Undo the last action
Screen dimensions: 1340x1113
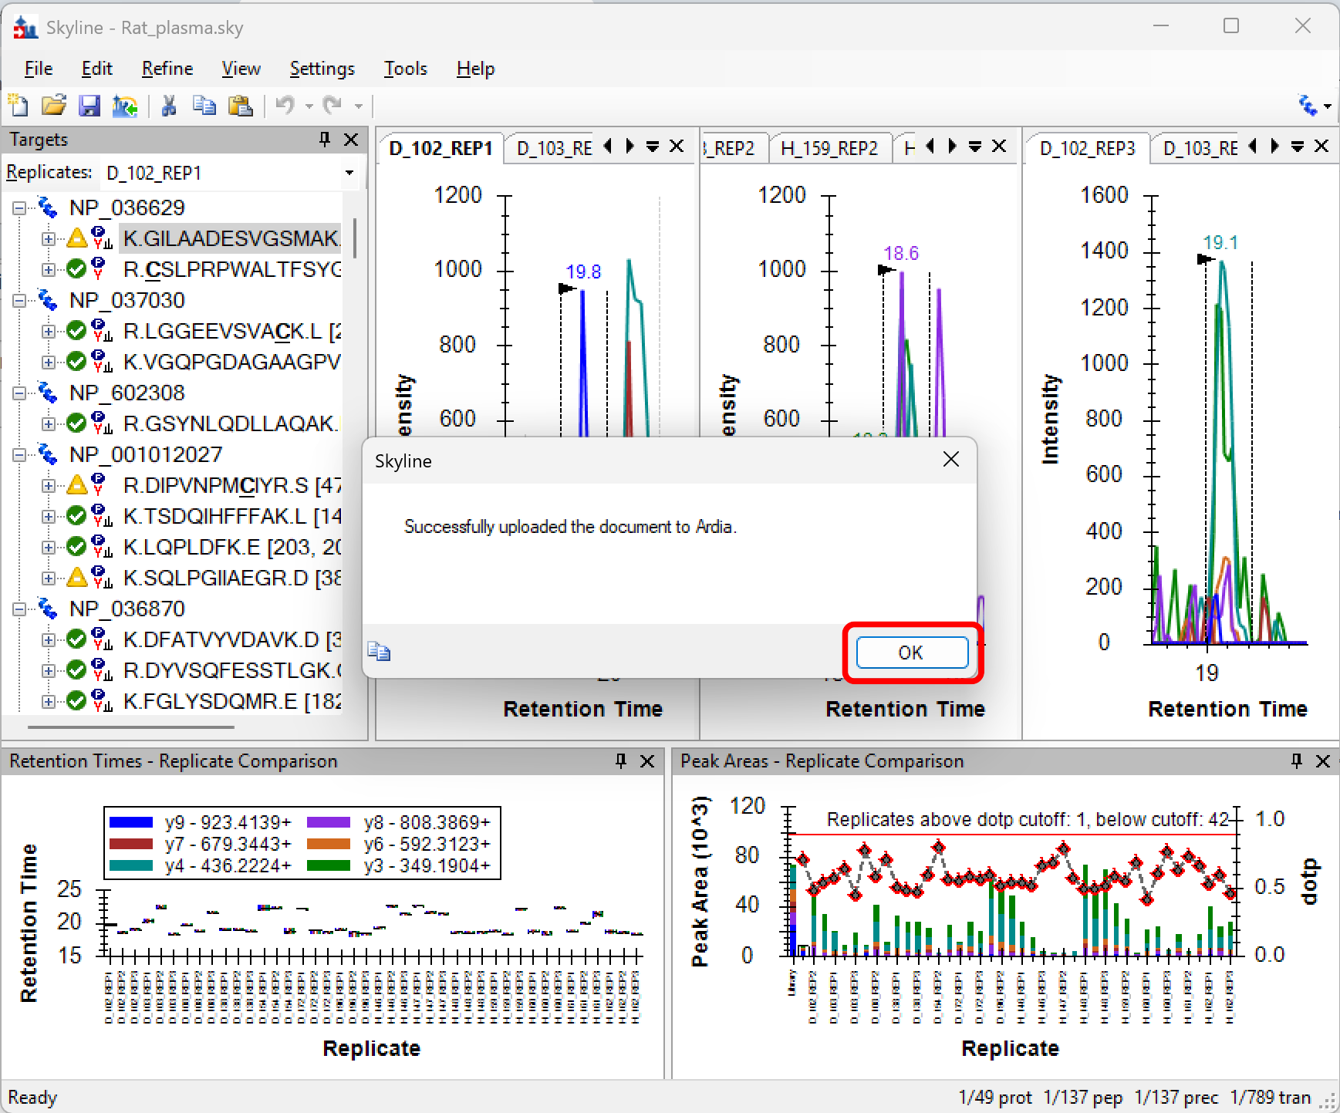tap(285, 105)
